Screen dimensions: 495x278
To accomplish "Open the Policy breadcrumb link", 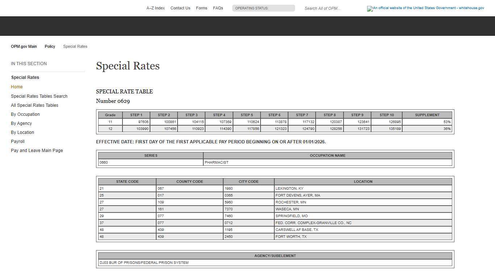I will click(50, 46).
